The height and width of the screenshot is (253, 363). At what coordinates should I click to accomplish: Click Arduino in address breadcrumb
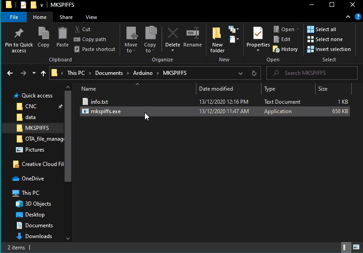tap(143, 73)
